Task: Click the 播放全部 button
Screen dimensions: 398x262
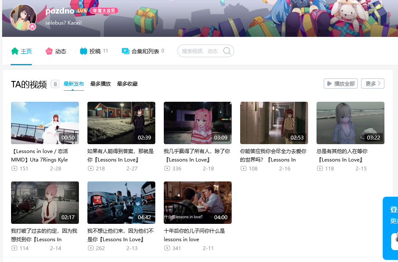Action: pos(341,84)
